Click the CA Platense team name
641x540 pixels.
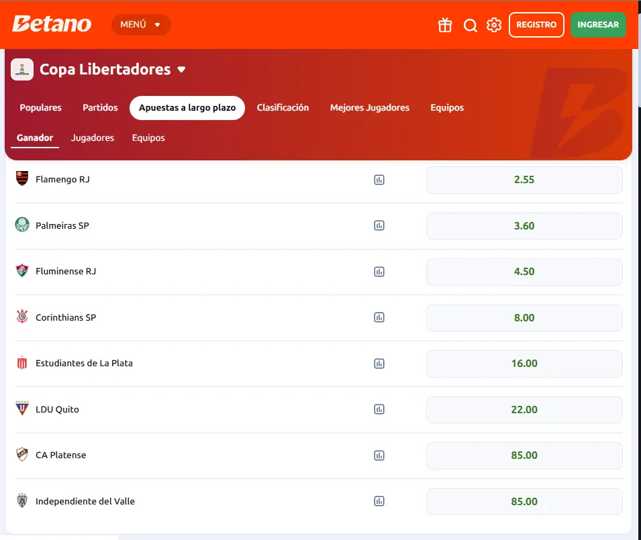(x=61, y=455)
